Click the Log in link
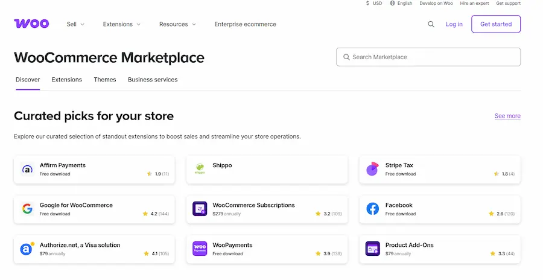 coord(454,24)
